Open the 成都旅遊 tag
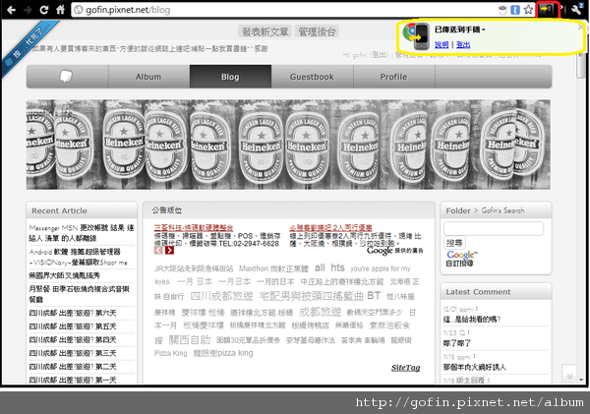 pos(321,312)
